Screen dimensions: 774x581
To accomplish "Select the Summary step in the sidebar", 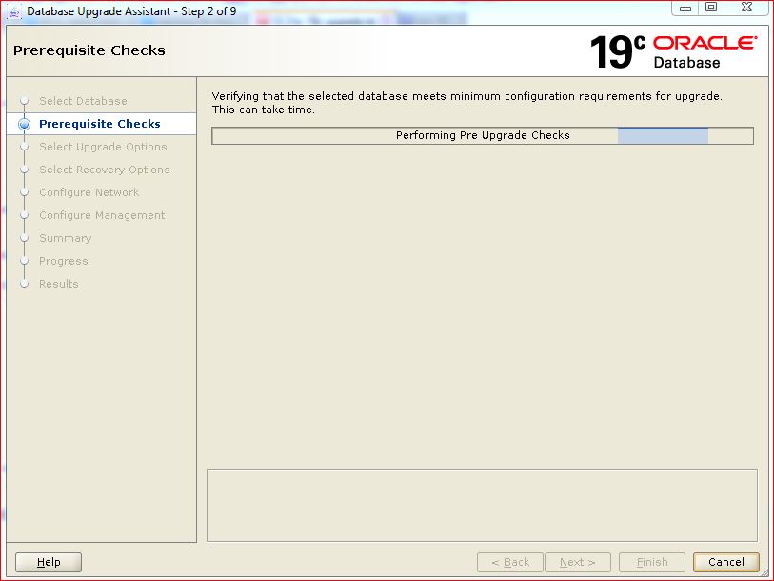I will 65,238.
